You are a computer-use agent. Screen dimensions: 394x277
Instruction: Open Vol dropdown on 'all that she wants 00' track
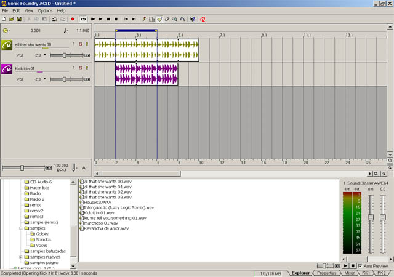[45, 55]
